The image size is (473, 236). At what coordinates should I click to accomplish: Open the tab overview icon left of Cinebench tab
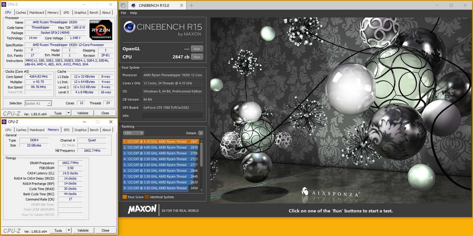point(123,5)
